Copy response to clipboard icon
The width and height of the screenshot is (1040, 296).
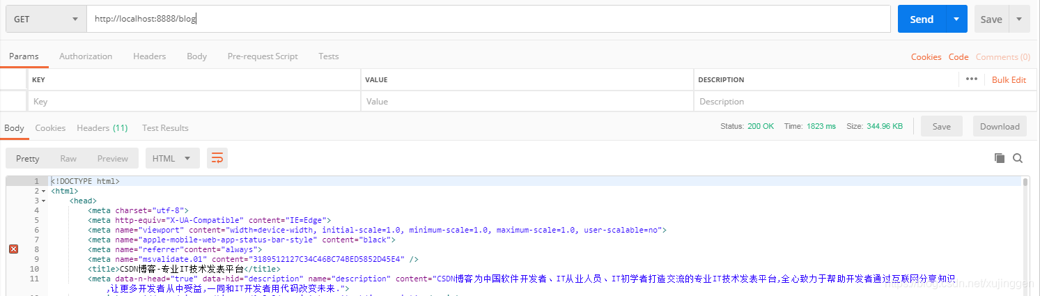1000,158
